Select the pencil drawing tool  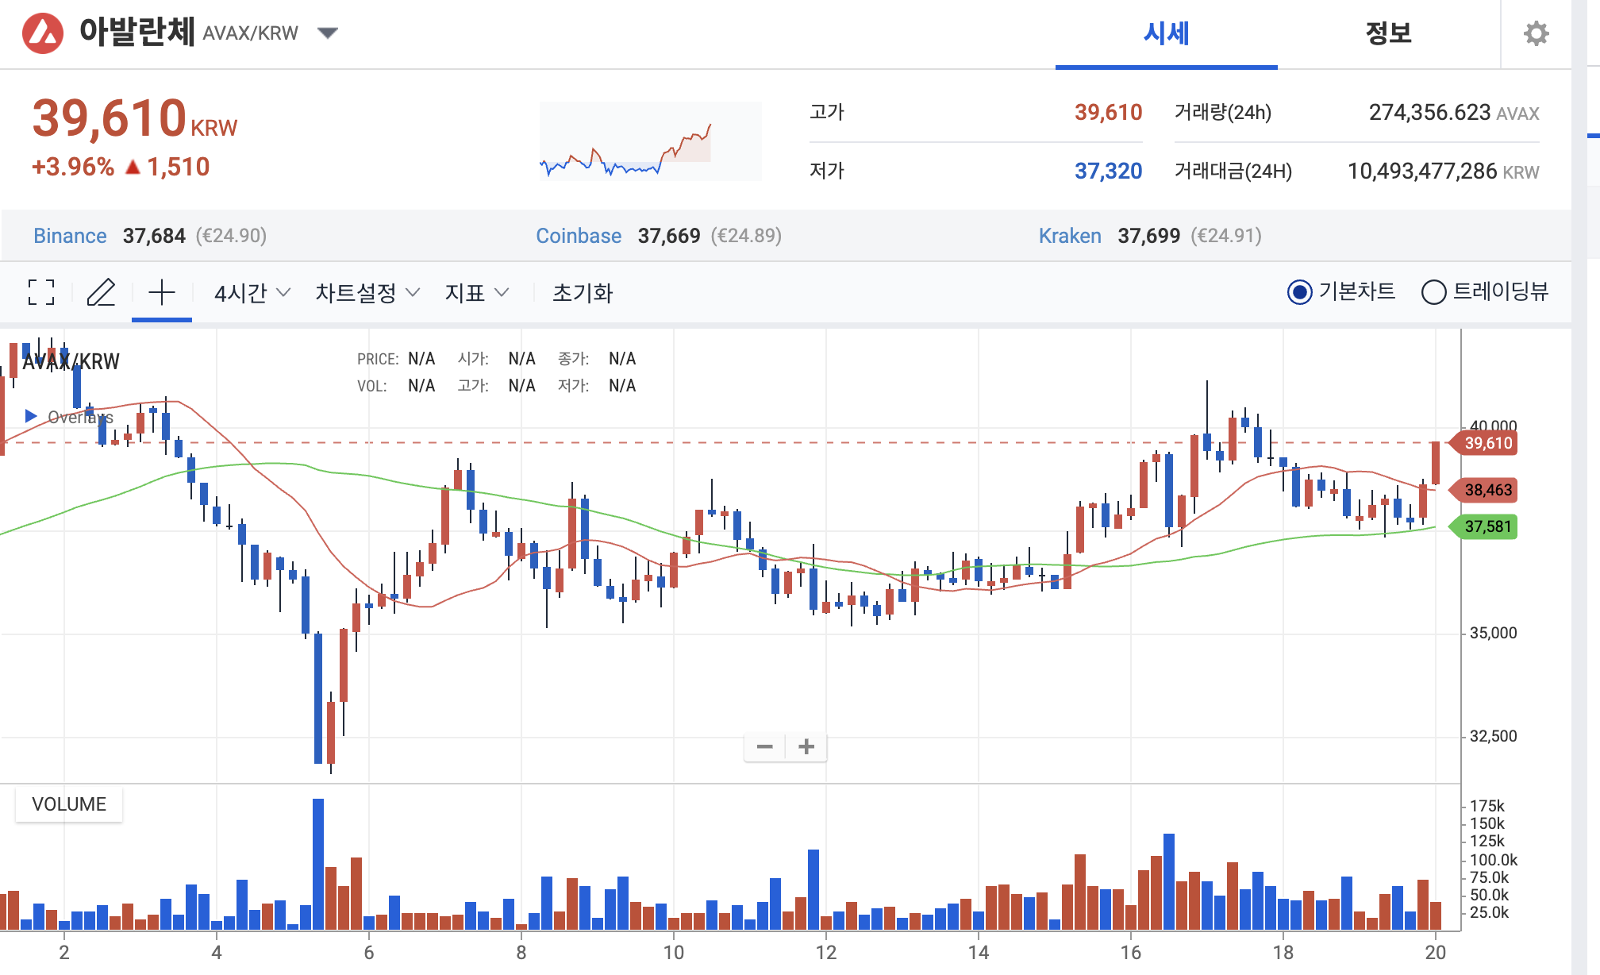click(x=101, y=292)
